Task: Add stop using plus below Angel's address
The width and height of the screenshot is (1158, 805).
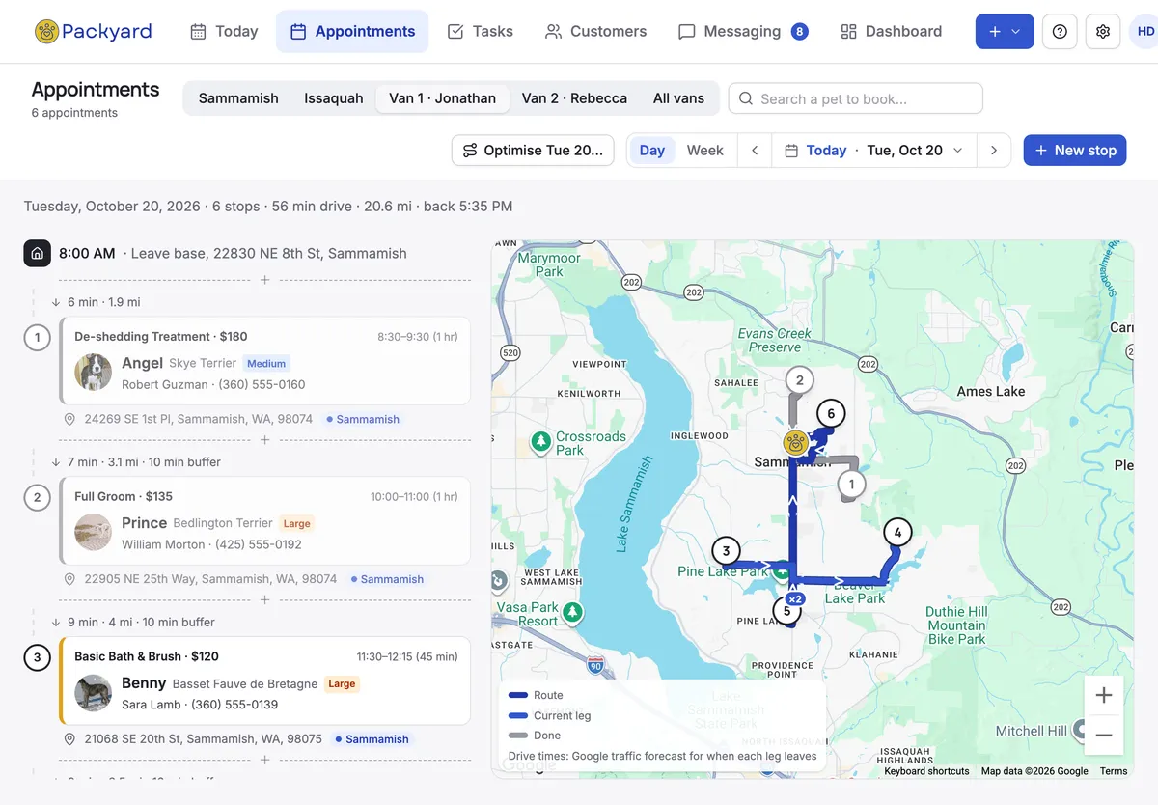Action: [x=264, y=440]
